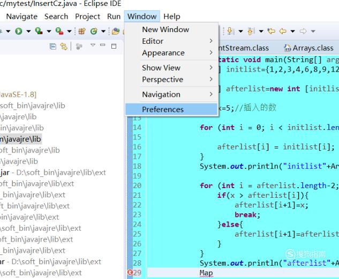Viewport: 339px width, 279px height.
Task: Open the New Java Class dropdown arrow
Action: pos(103,32)
